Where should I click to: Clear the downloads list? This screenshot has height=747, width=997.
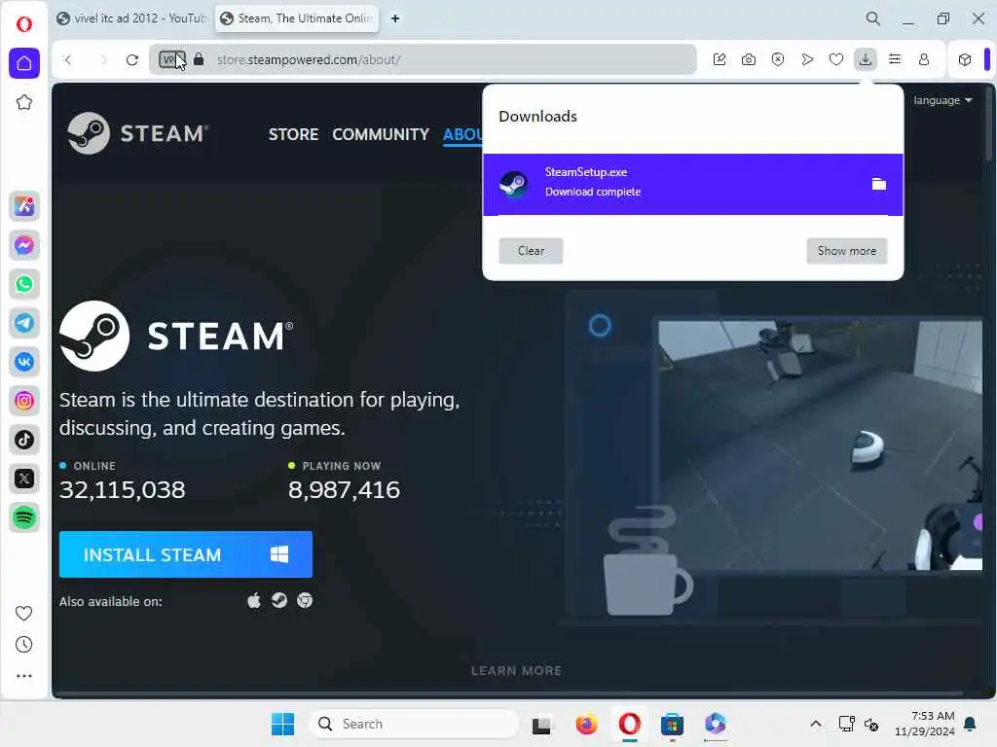tap(531, 251)
